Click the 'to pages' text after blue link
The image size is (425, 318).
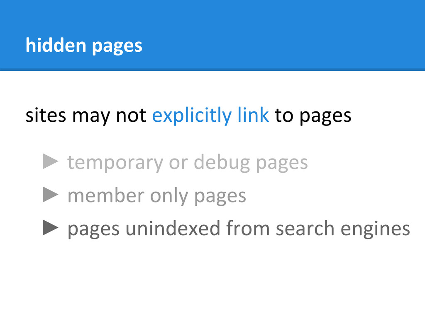313,116
